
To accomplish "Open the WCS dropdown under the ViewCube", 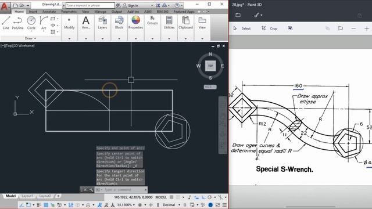I will [210, 87].
